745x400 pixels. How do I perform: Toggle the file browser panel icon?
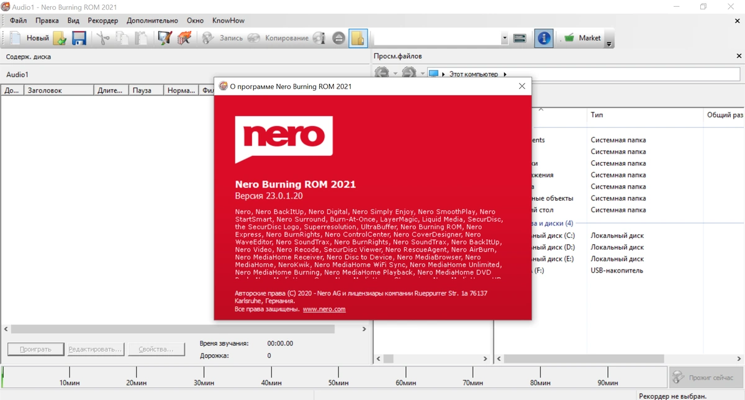(358, 38)
